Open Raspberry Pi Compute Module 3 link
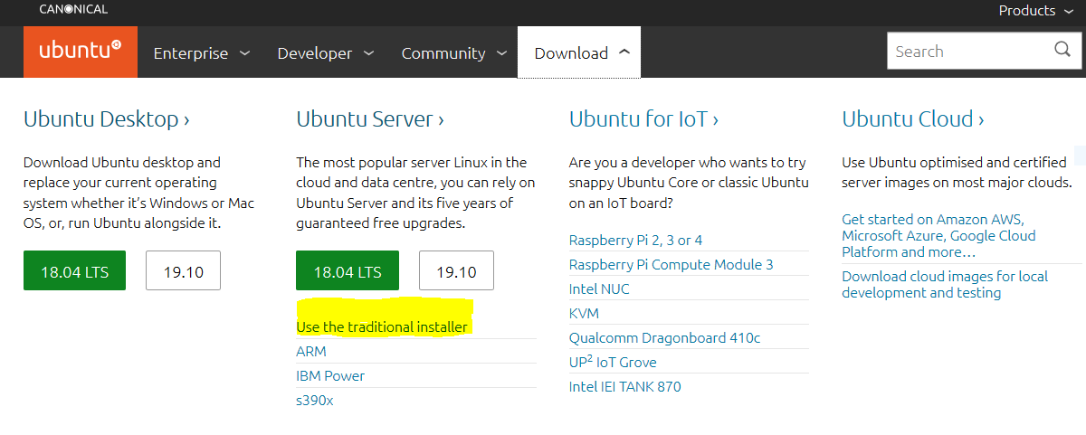The image size is (1086, 435). [672, 264]
